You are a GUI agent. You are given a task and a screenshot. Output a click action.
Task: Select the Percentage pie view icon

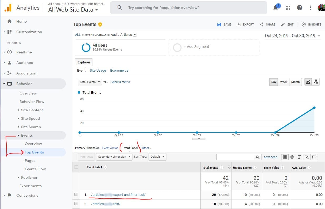pyautogui.click(x=292, y=157)
